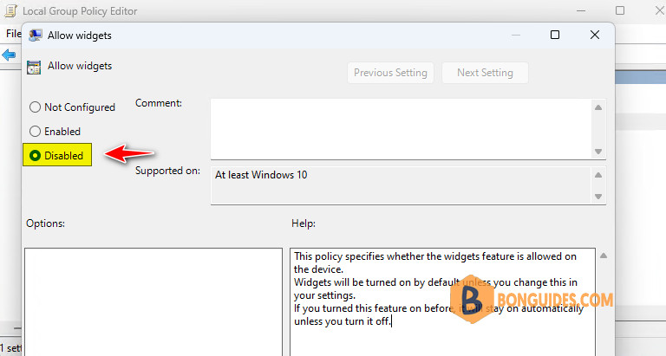The height and width of the screenshot is (356, 666).
Task: Click the Allow widgets policy setting icon
Action: tap(34, 67)
